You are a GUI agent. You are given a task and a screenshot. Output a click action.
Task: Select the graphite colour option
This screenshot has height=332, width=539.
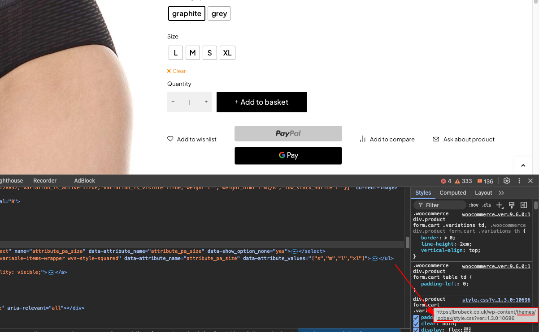coord(187,13)
